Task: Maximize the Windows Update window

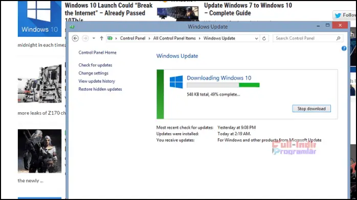Action: [x=327, y=25]
